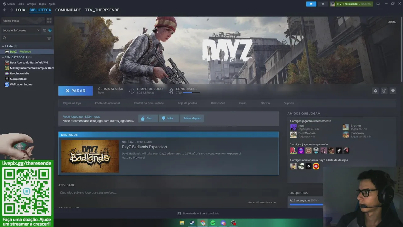
Task: Open Downloads status bar entry
Action: pyautogui.click(x=198, y=213)
